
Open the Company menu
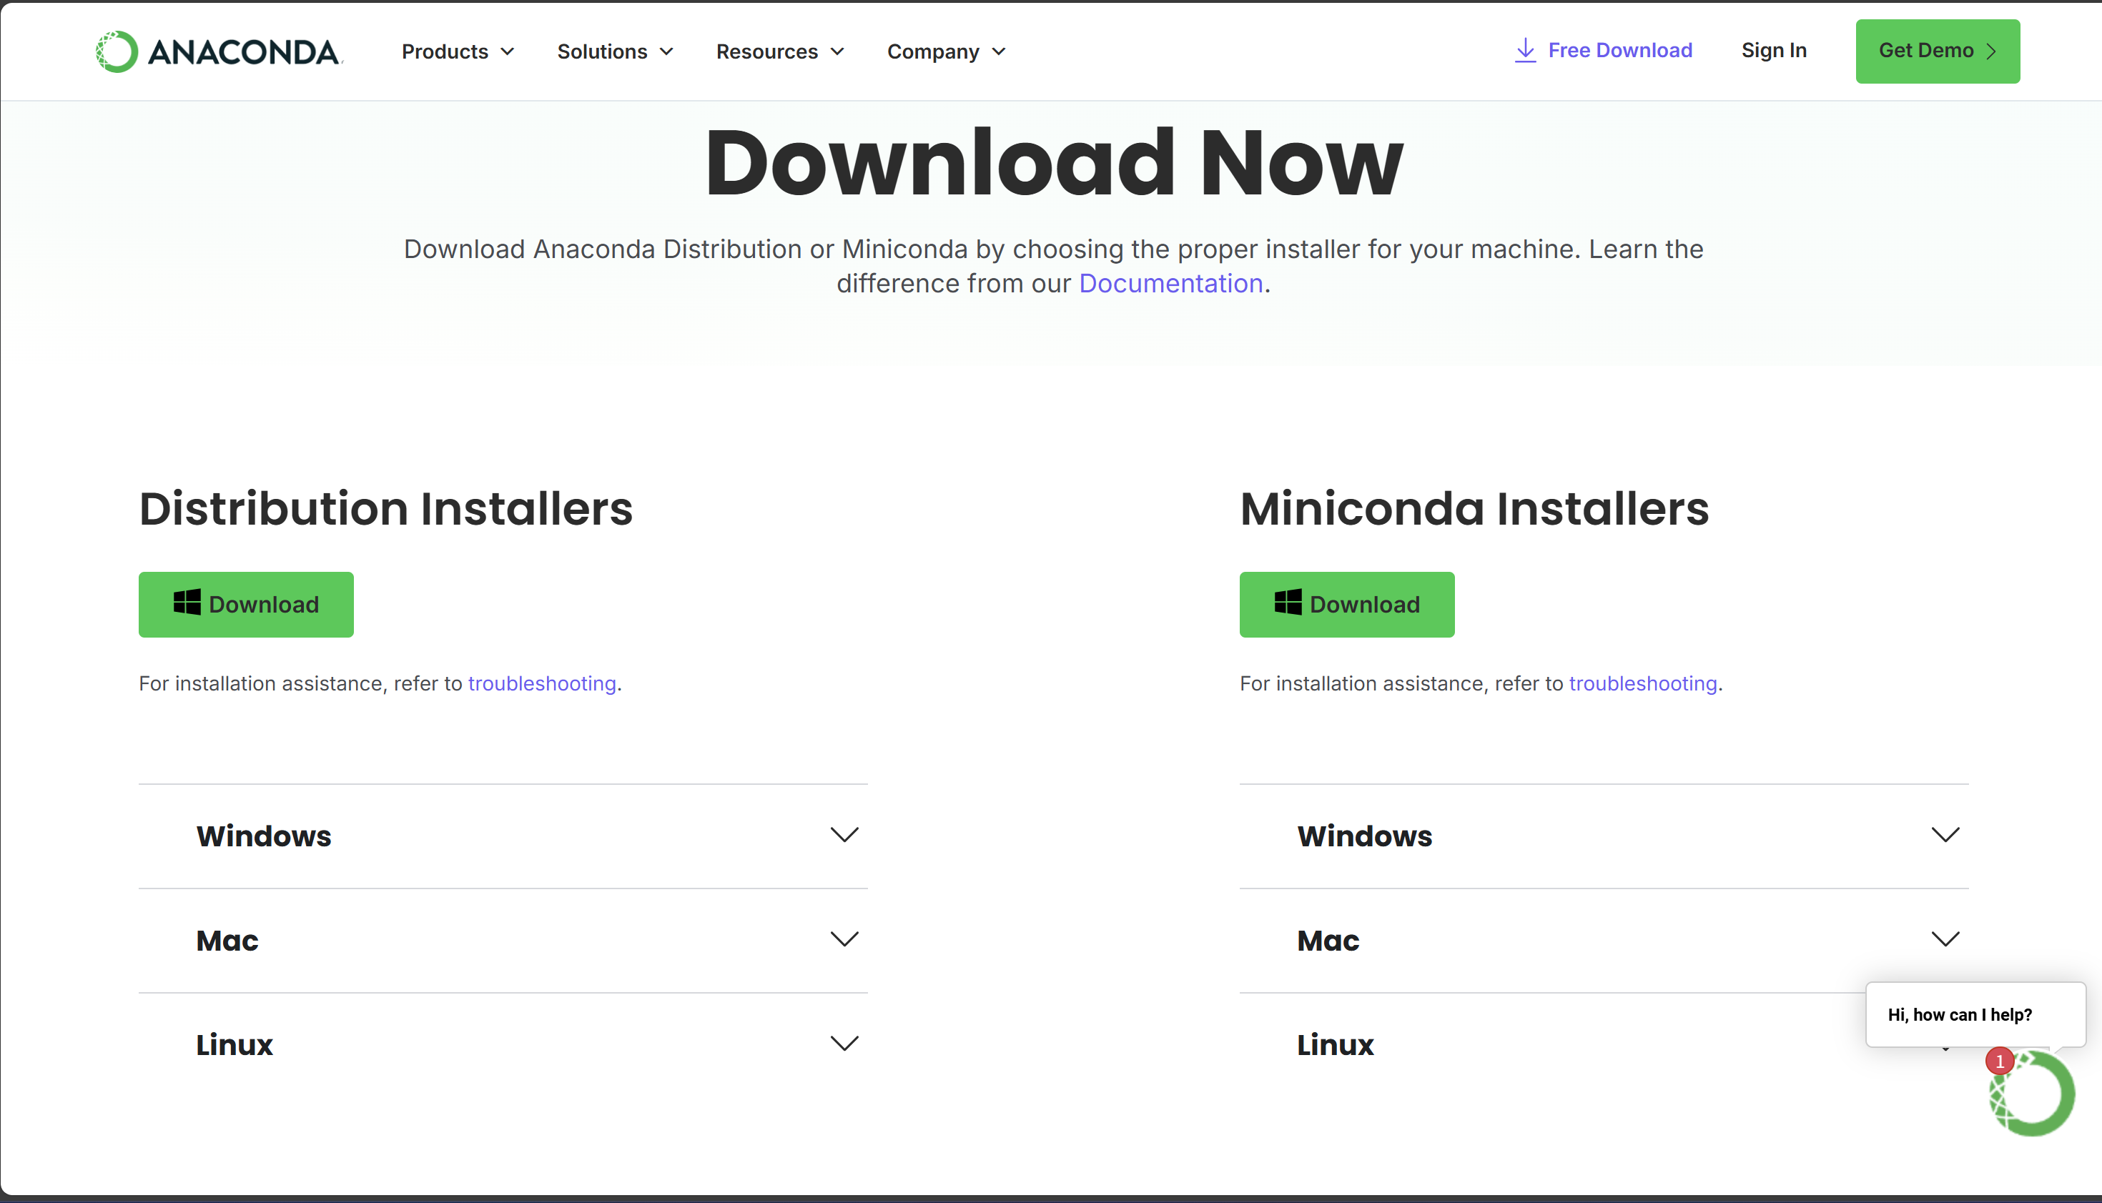946,51
